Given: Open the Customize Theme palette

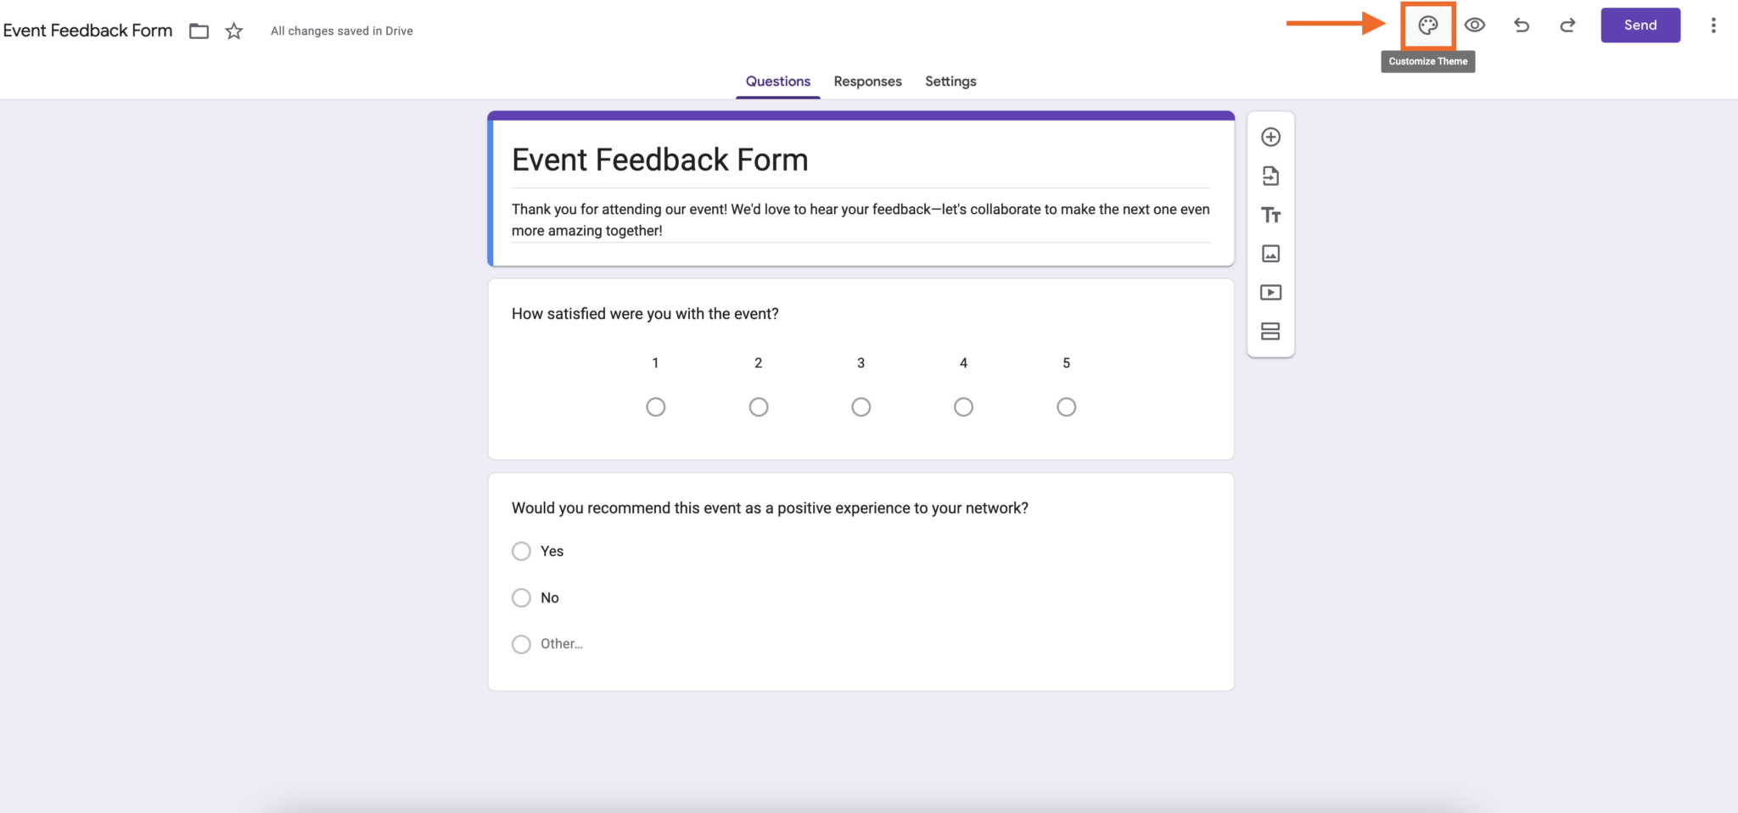Looking at the screenshot, I should pyautogui.click(x=1427, y=25).
